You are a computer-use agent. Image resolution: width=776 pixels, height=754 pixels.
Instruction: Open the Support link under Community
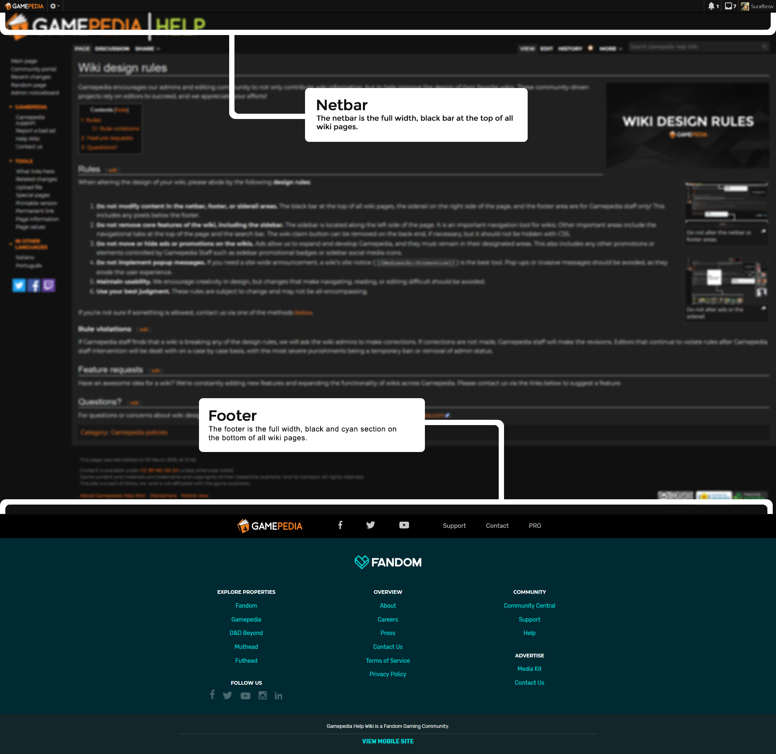pyautogui.click(x=529, y=620)
